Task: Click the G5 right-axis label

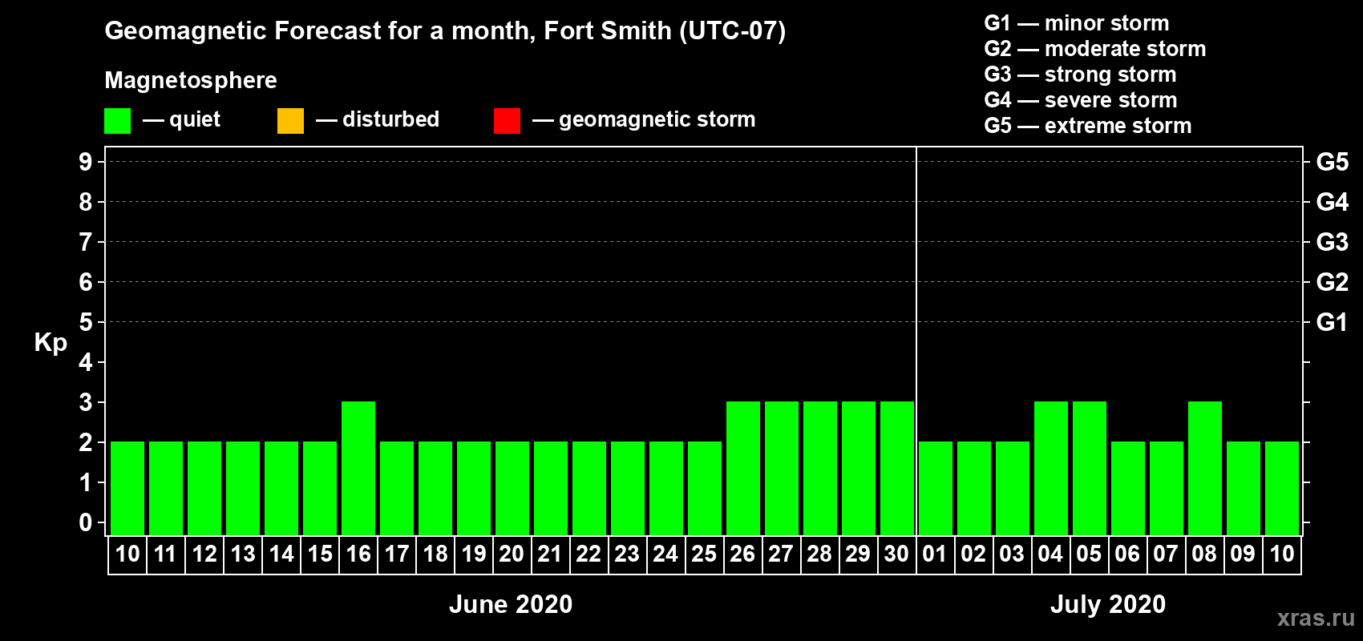Action: [1333, 162]
